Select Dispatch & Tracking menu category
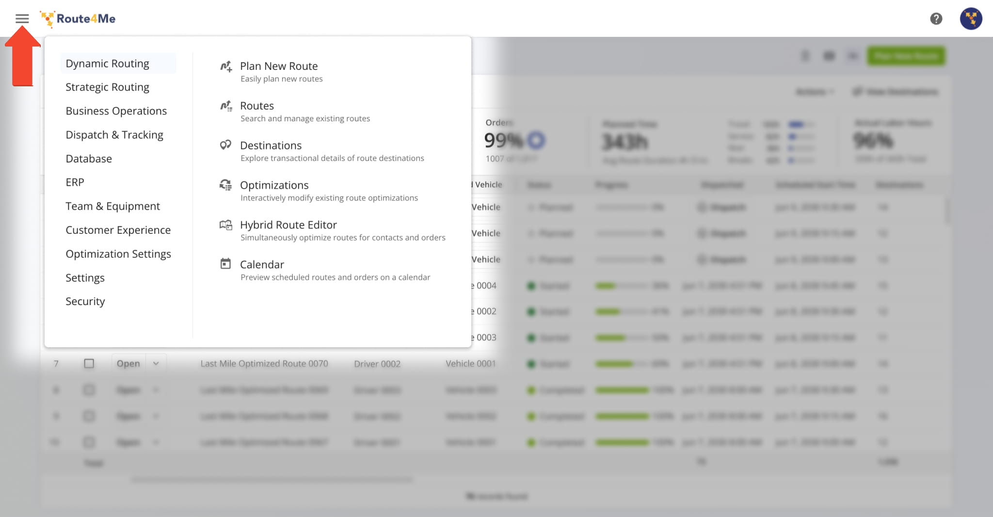The height and width of the screenshot is (517, 993). coord(114,135)
